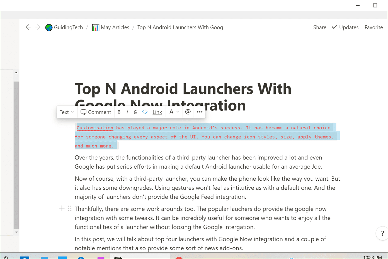Open more options in formatting toolbar
Image resolution: width=388 pixels, height=259 pixels.
coord(200,112)
